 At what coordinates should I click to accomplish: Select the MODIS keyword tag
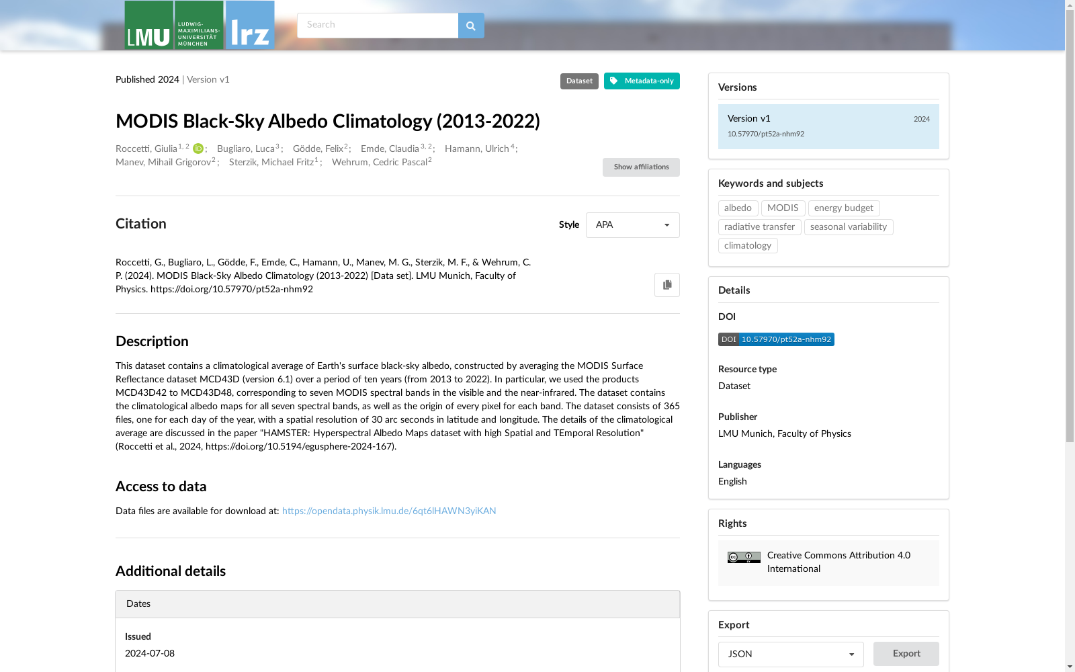point(783,208)
